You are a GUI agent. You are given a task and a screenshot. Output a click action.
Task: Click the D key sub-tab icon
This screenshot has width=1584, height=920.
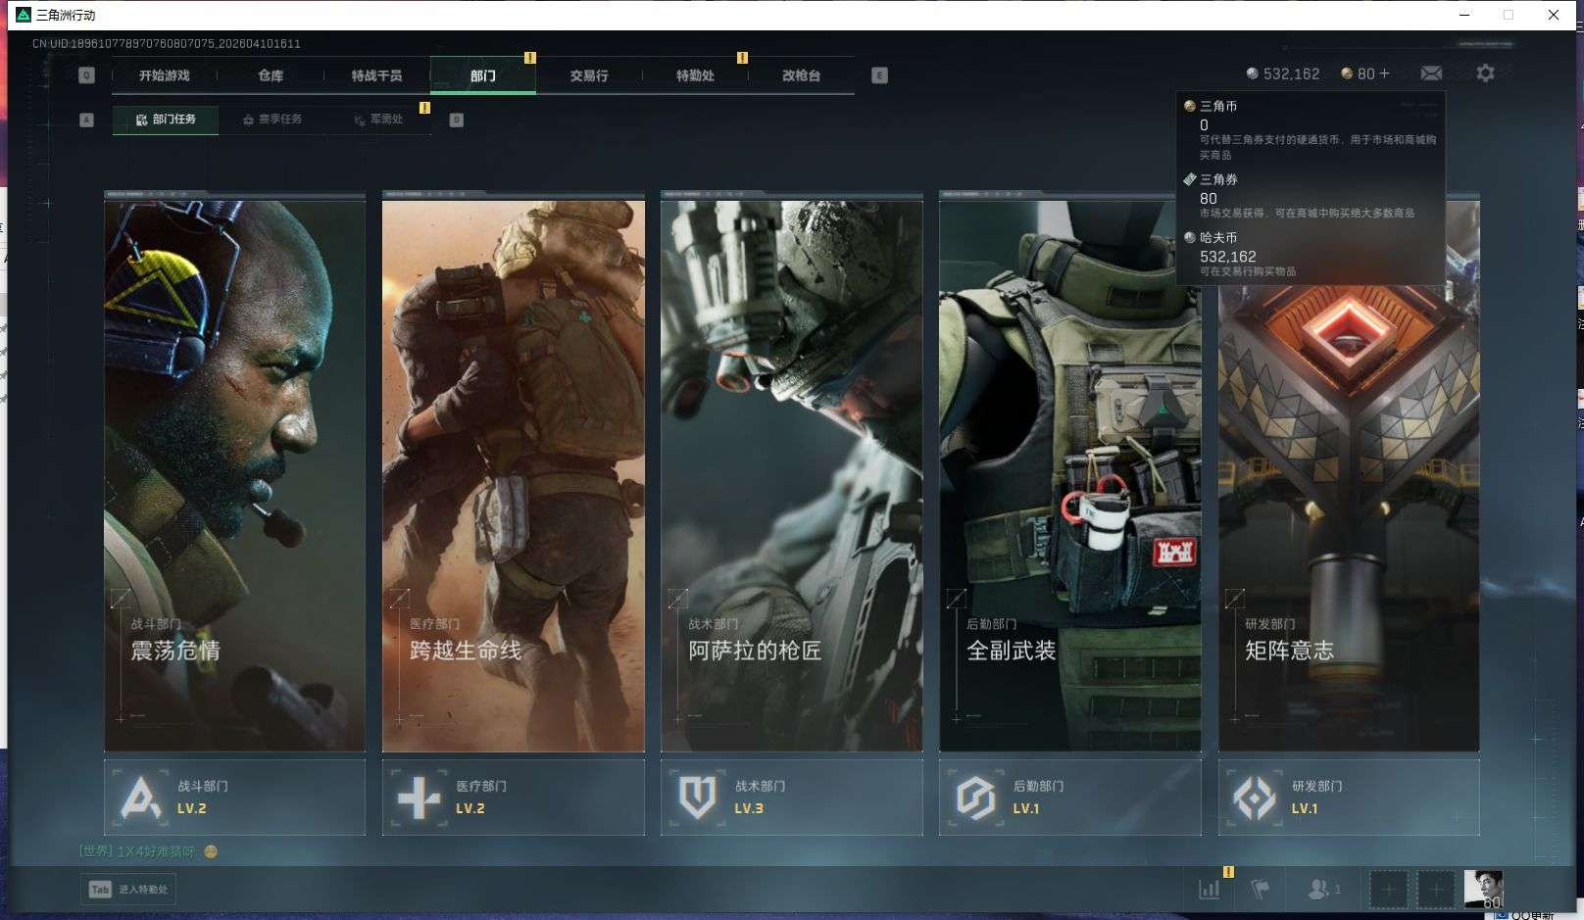tap(456, 120)
